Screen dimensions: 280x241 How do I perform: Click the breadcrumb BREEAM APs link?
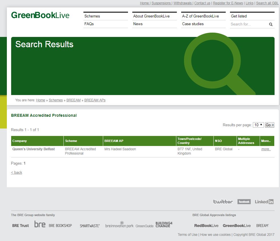(x=95, y=100)
